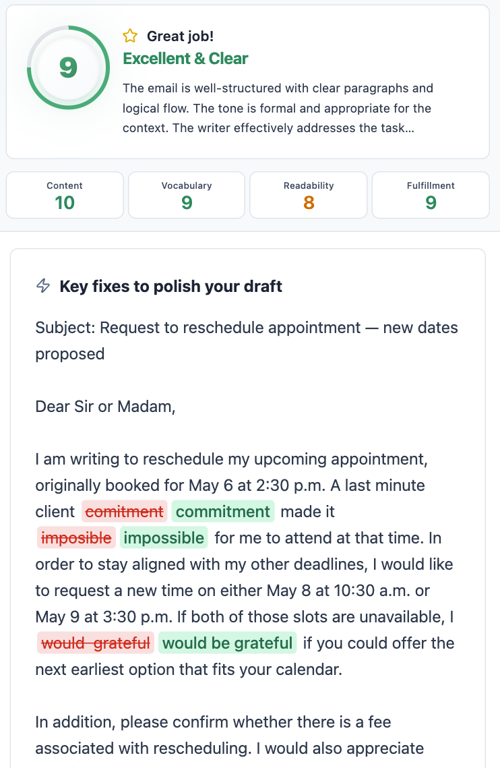Click the circular overall score 9 gauge
Image resolution: width=500 pixels, height=768 pixels.
point(68,67)
